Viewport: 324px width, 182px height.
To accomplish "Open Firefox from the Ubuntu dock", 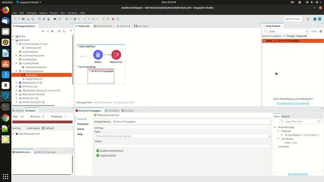I will (x=6, y=10).
